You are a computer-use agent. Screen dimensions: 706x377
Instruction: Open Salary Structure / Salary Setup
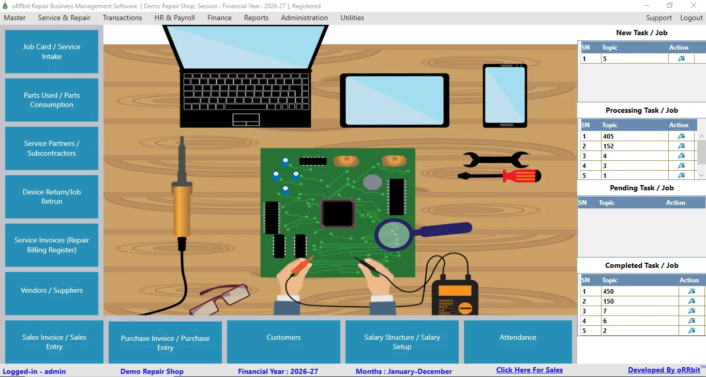tap(402, 342)
